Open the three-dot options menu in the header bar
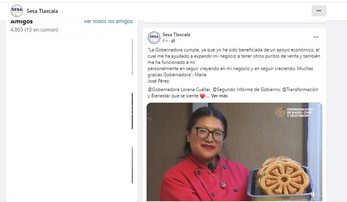Screen dimensions: 347x202 [319, 11]
